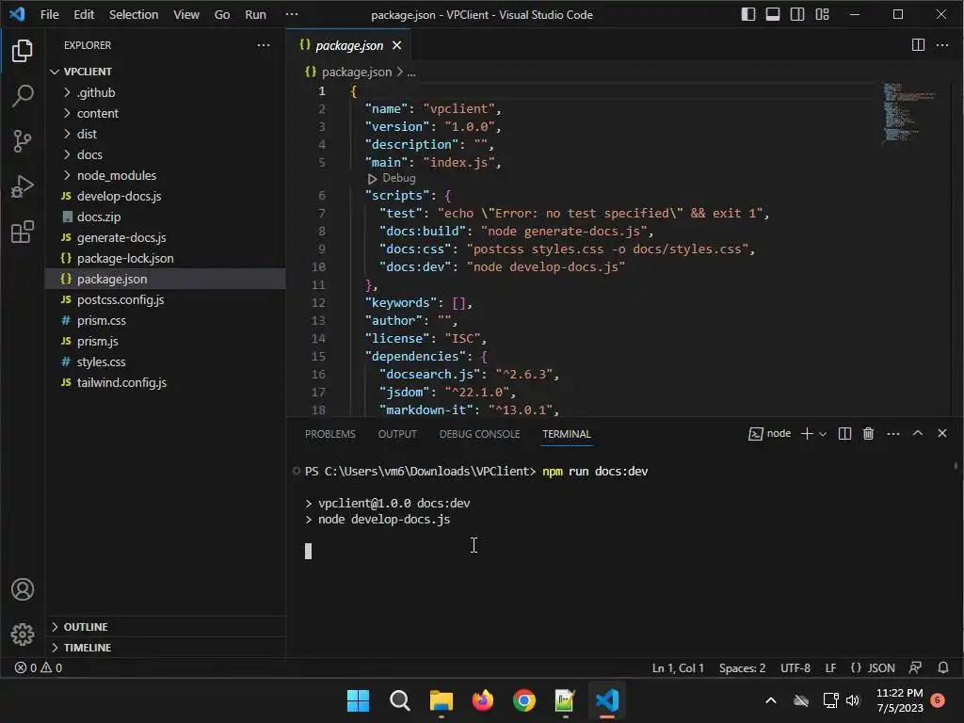The width and height of the screenshot is (964, 723).
Task: Toggle secondary side bar layout button
Action: click(x=797, y=14)
